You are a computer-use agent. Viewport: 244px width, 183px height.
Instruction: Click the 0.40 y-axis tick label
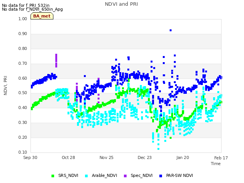[x=23, y=108]
